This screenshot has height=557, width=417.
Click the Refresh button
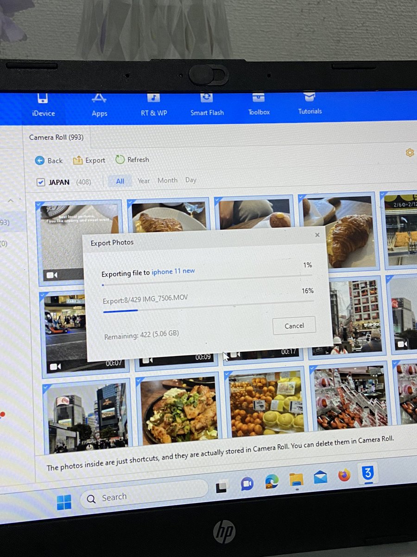[x=132, y=159]
